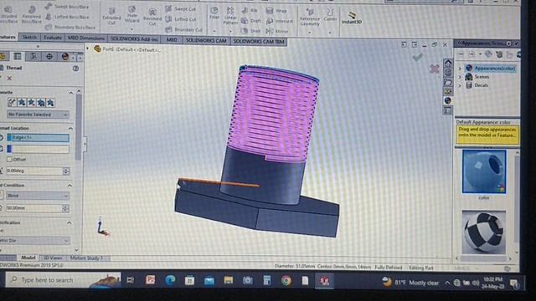The height and width of the screenshot is (301, 536).
Task: Collapse the Specification section
Action: coord(70,223)
